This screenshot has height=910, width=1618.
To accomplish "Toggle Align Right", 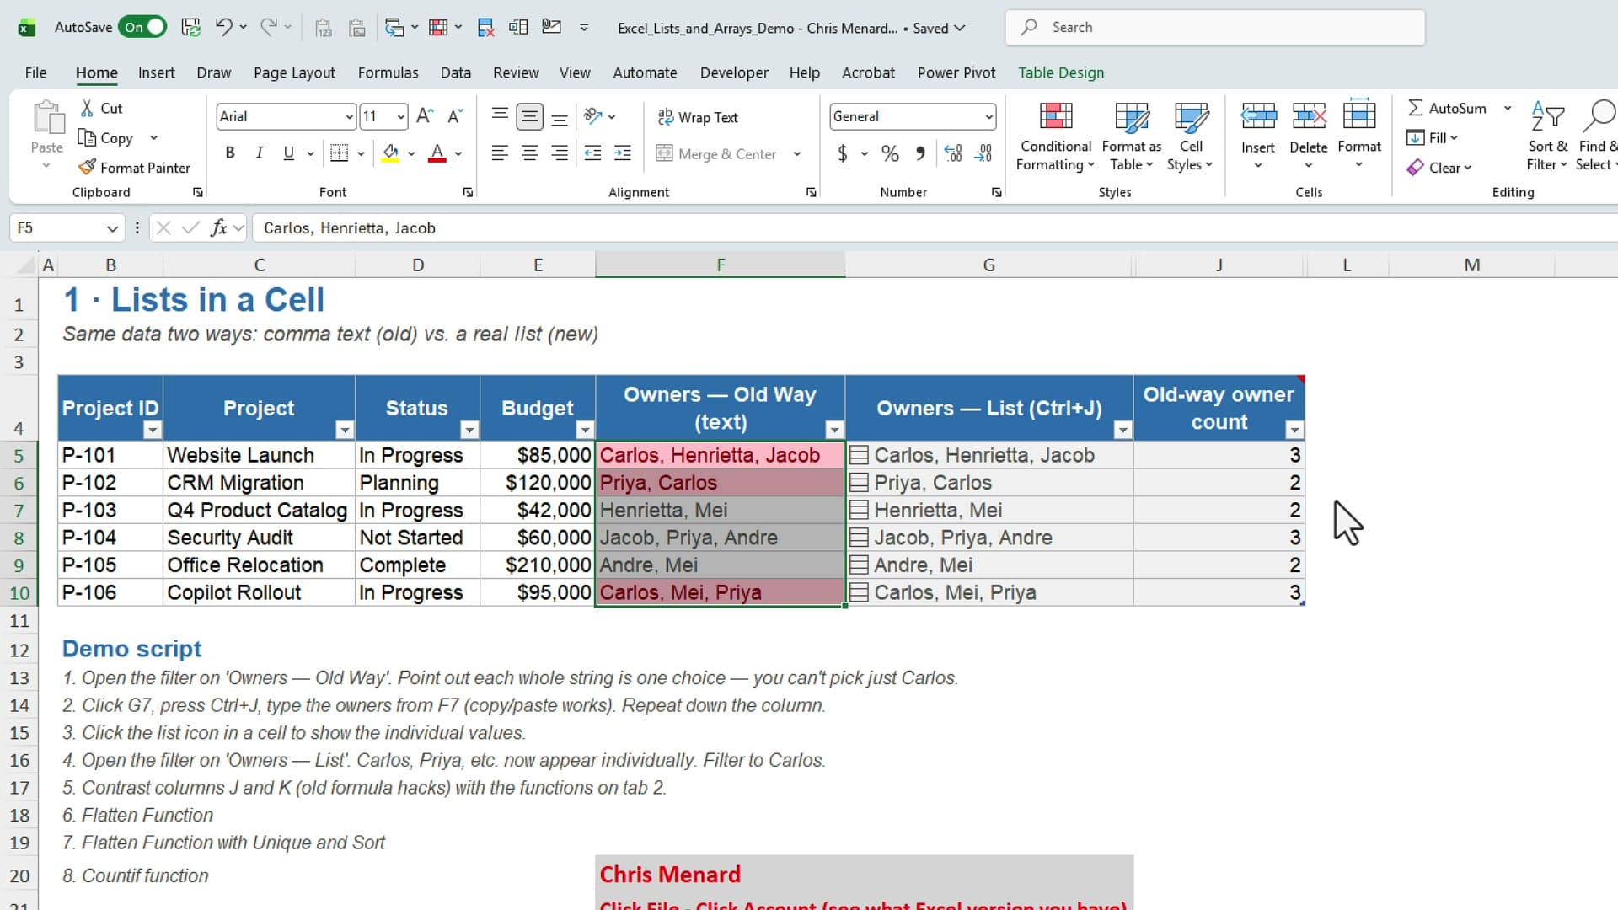I will (x=560, y=153).
